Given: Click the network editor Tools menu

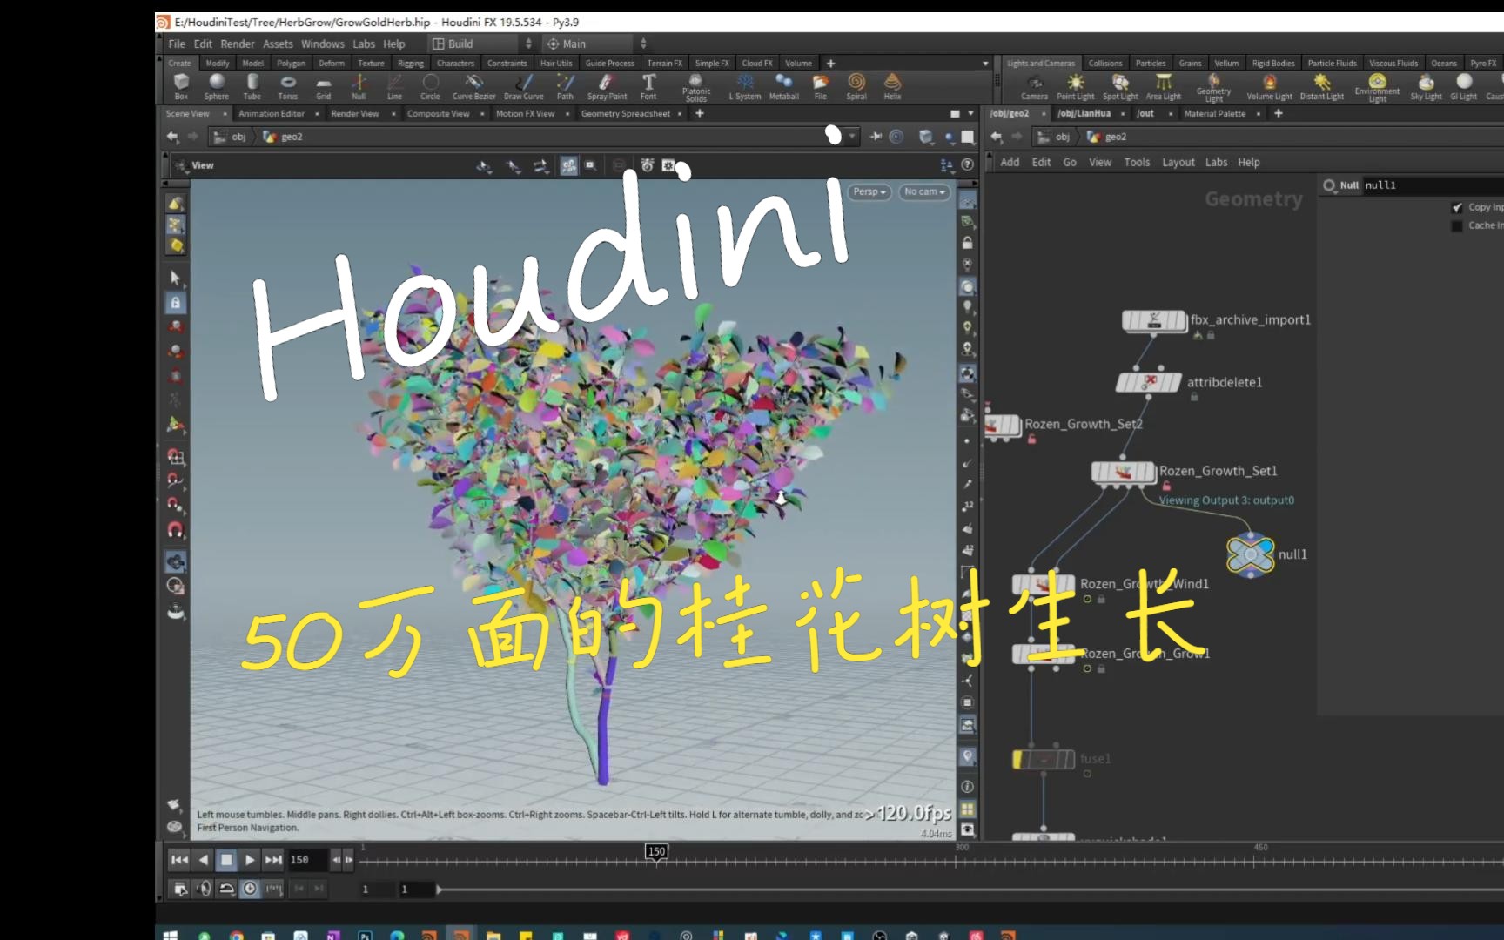Looking at the screenshot, I should [x=1137, y=163].
